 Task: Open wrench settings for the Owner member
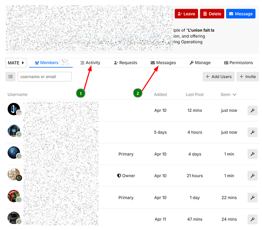252,176
